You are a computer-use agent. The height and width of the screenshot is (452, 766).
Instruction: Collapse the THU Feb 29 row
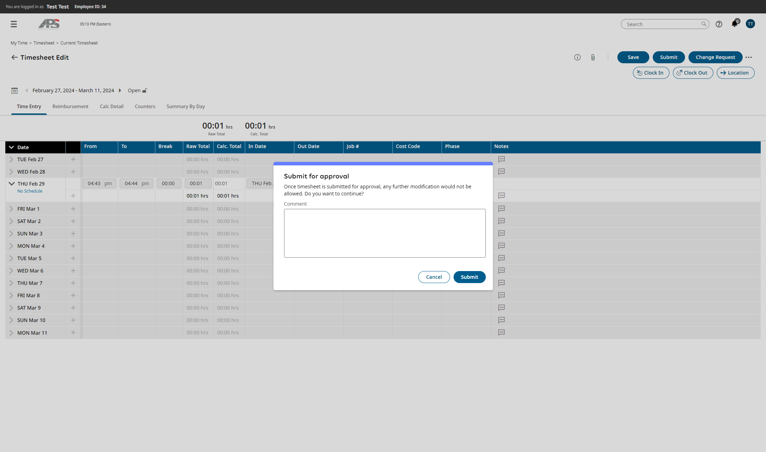tap(12, 184)
